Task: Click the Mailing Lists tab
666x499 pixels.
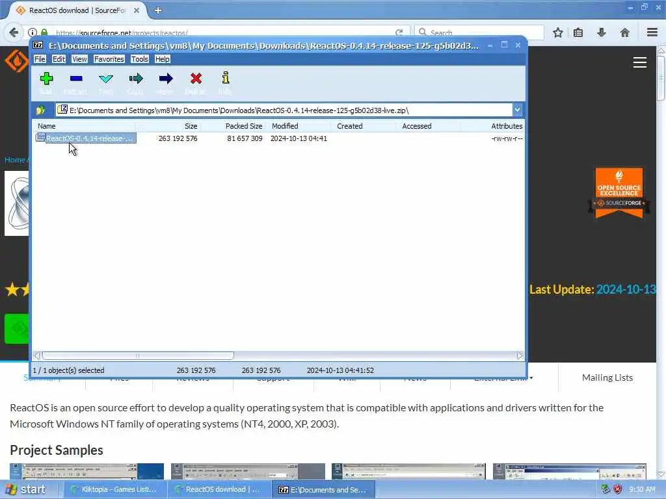Action: click(x=607, y=377)
